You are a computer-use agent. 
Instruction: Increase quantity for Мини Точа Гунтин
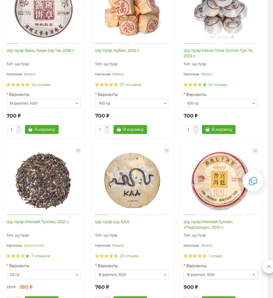pyautogui.click(x=196, y=128)
